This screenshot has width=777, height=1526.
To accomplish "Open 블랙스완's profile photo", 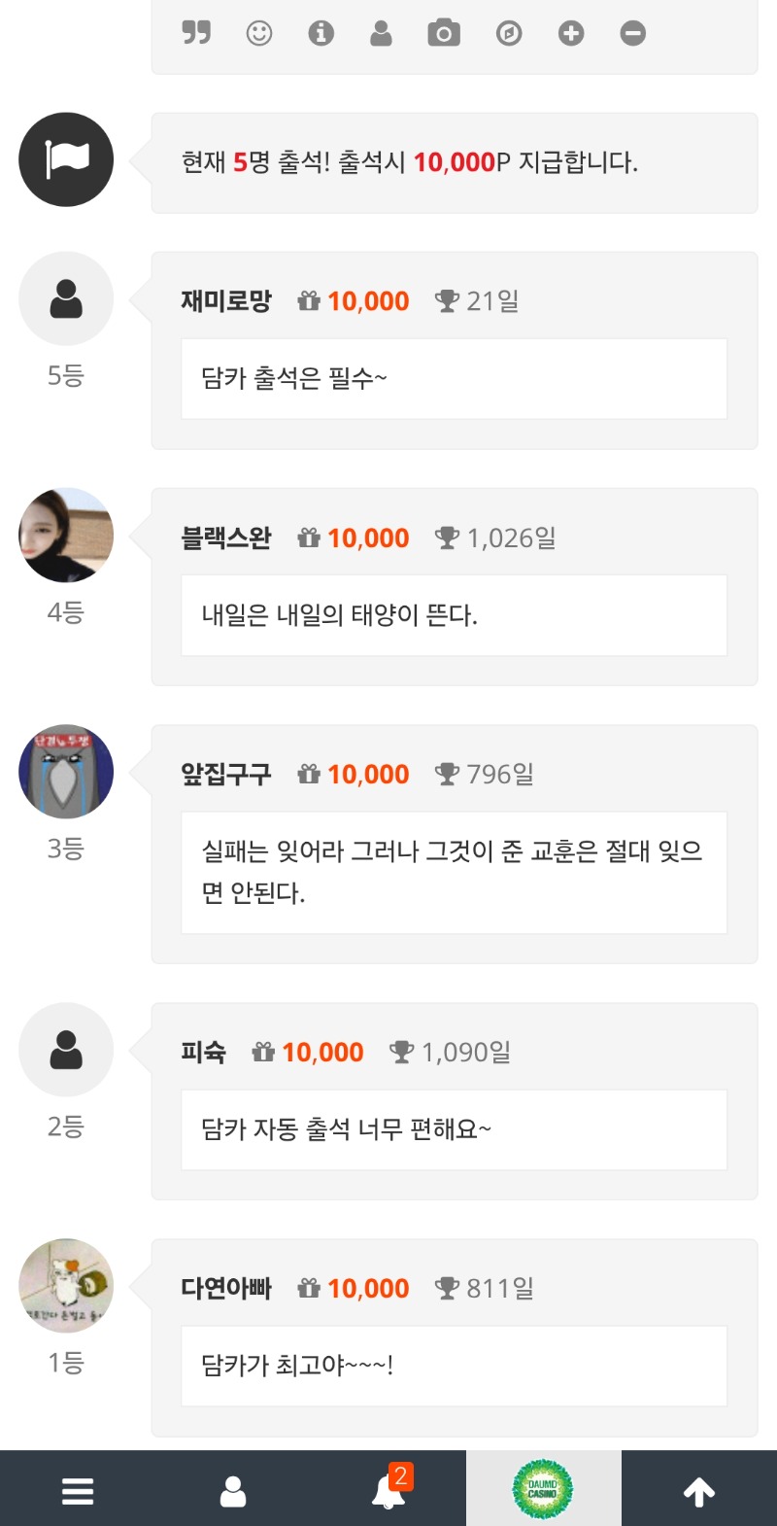I will [x=66, y=536].
